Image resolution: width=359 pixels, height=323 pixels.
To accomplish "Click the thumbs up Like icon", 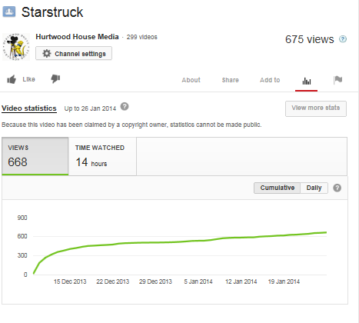I will point(12,79).
